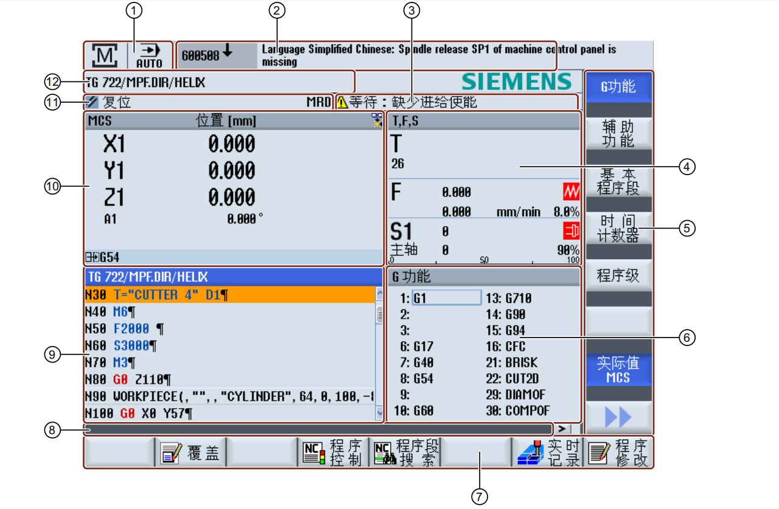Click the small right arrow expander
The width and height of the screenshot is (779, 509).
coord(561,429)
